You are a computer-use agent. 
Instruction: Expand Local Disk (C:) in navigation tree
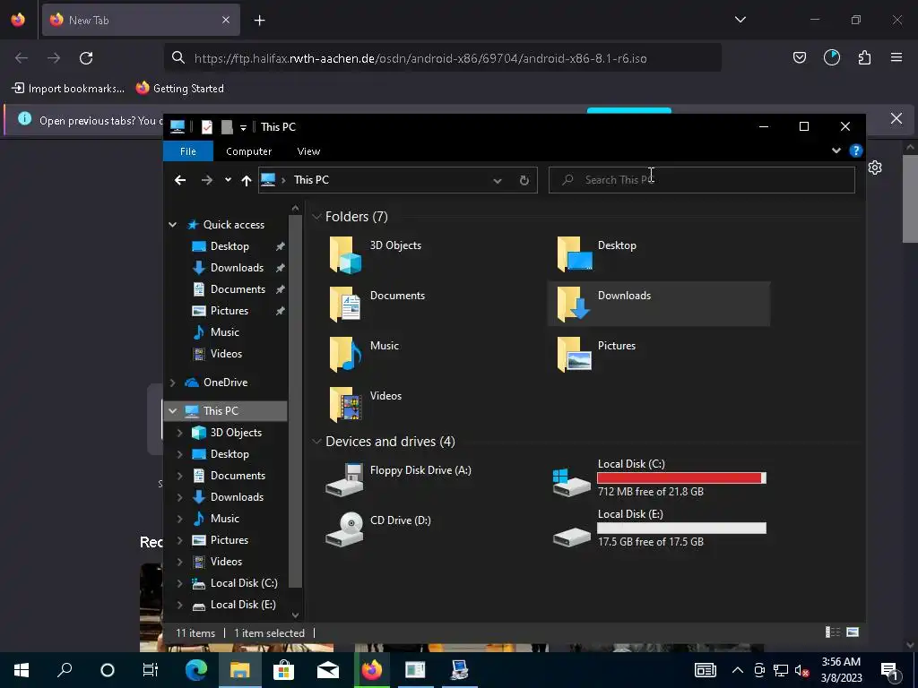[x=179, y=583]
